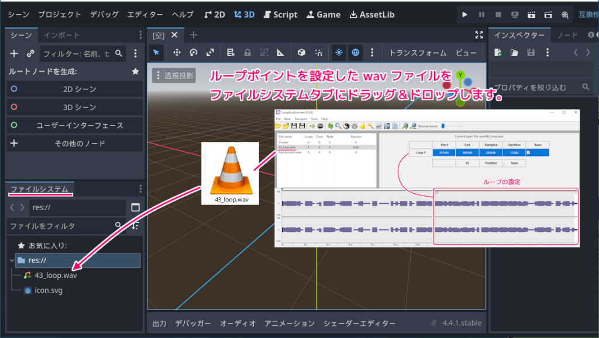
Task: Open the プロジェクト menu
Action: (x=60, y=15)
